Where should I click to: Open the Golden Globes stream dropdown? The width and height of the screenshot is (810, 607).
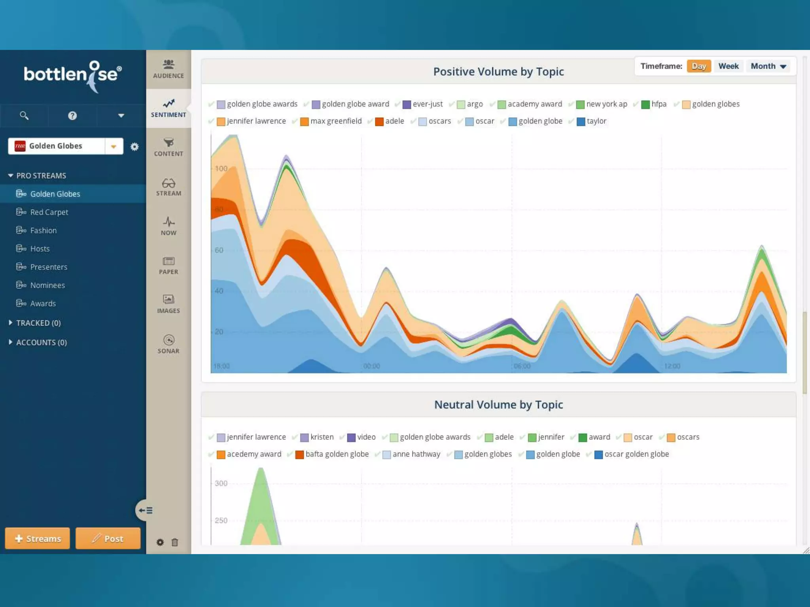[114, 146]
